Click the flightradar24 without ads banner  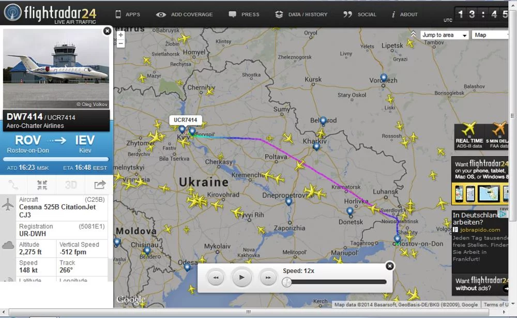tap(480, 284)
